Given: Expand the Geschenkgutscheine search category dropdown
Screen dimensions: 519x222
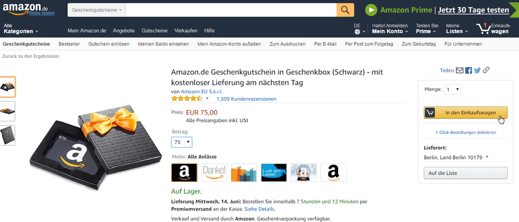Looking at the screenshot, I should click(x=97, y=10).
